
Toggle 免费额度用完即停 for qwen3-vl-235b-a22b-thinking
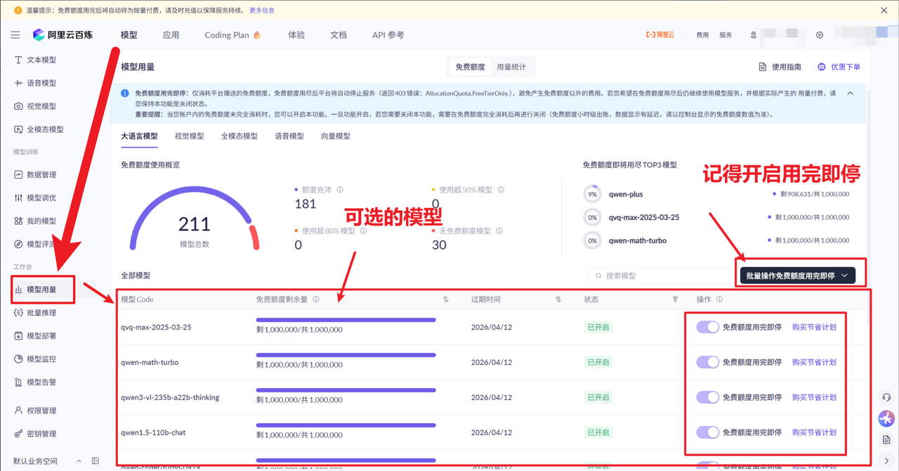[x=707, y=397]
